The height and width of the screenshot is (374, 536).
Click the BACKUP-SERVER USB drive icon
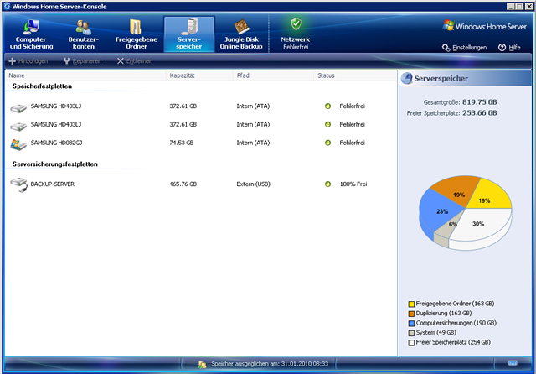tap(18, 184)
